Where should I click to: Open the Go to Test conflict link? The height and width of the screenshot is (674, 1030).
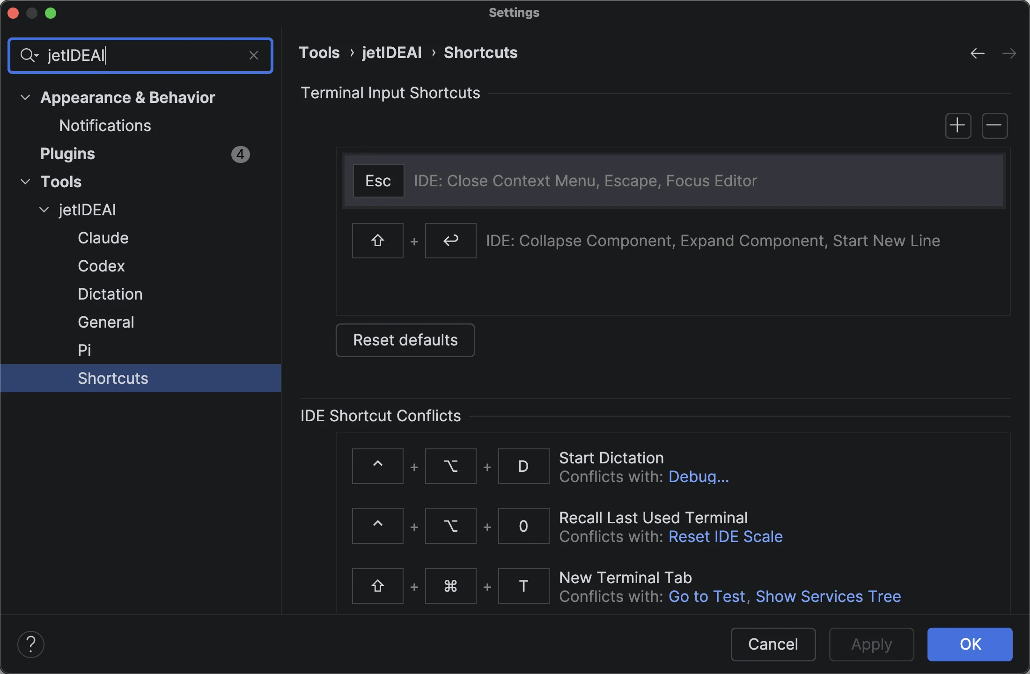(x=706, y=596)
